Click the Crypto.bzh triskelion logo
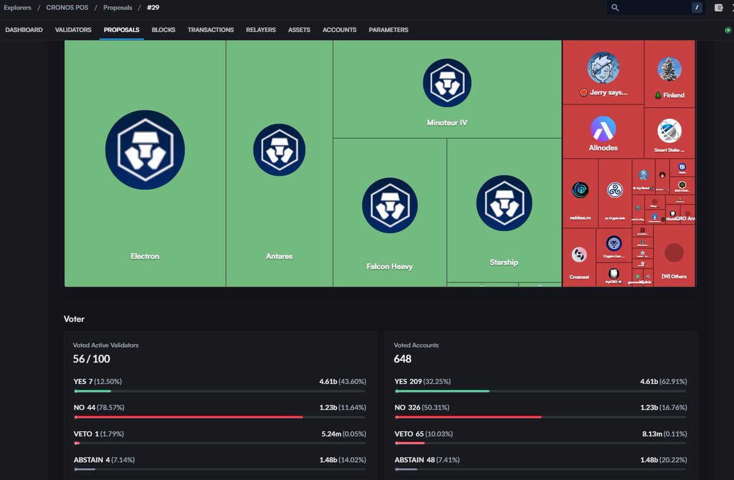734x480 pixels. pos(615,190)
